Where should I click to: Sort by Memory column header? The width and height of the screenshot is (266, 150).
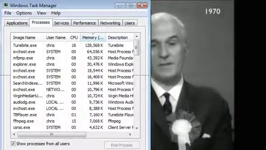(x=93, y=37)
